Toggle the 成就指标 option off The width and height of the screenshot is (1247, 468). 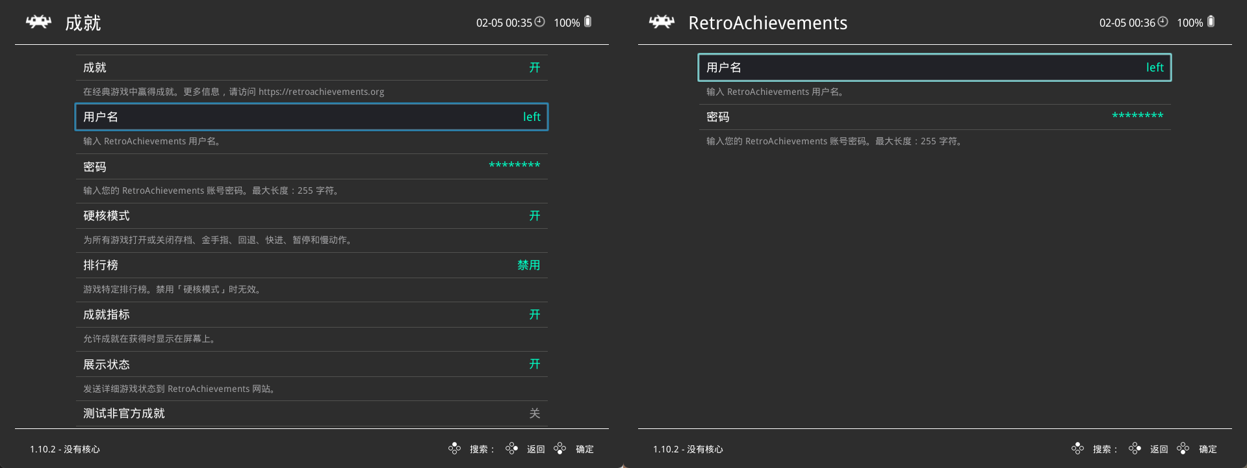click(311, 315)
